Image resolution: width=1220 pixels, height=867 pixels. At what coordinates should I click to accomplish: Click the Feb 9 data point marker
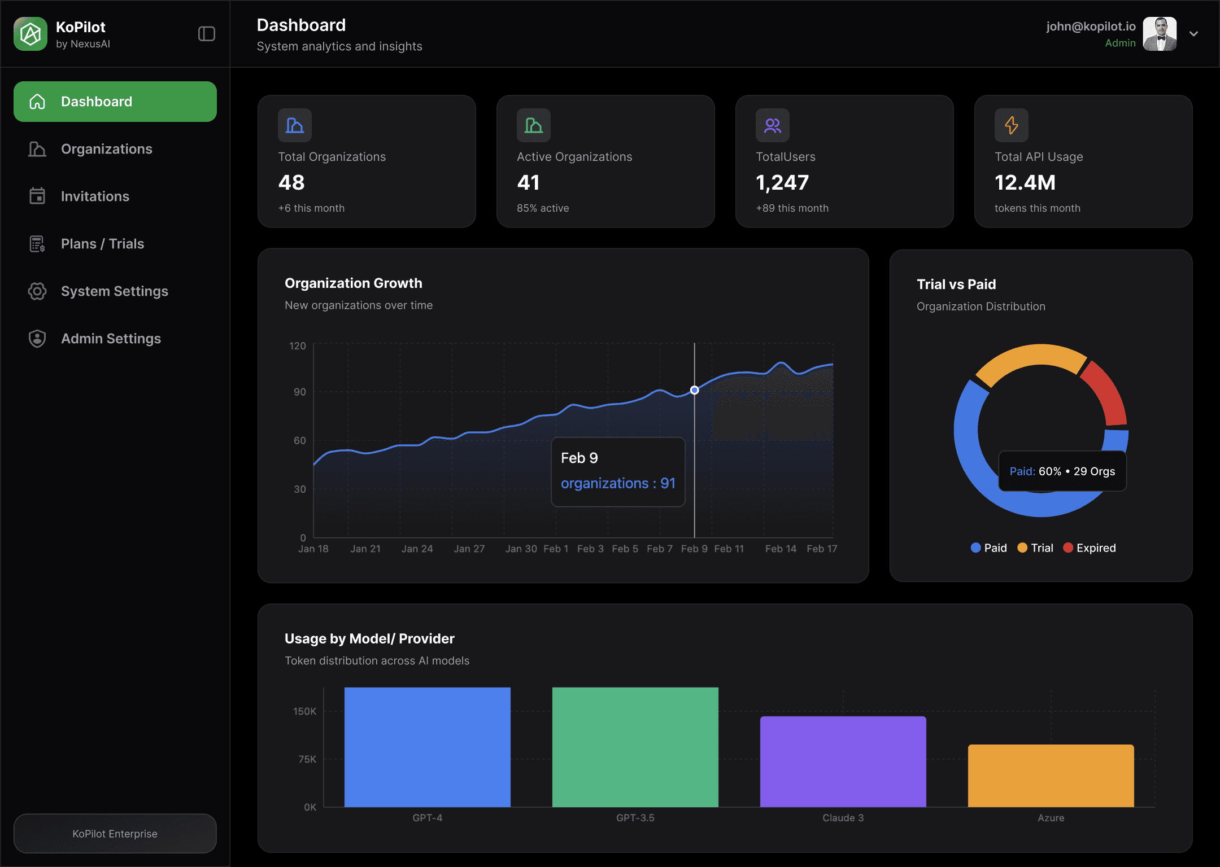click(x=695, y=390)
